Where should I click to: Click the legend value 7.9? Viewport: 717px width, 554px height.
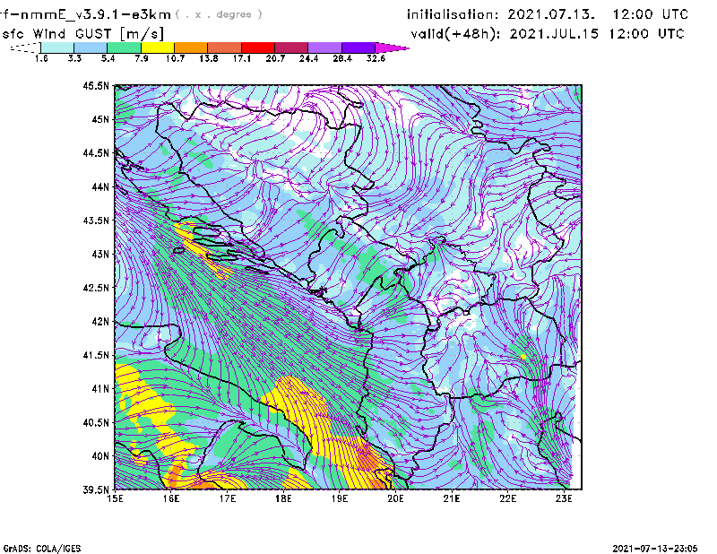pyautogui.click(x=142, y=58)
